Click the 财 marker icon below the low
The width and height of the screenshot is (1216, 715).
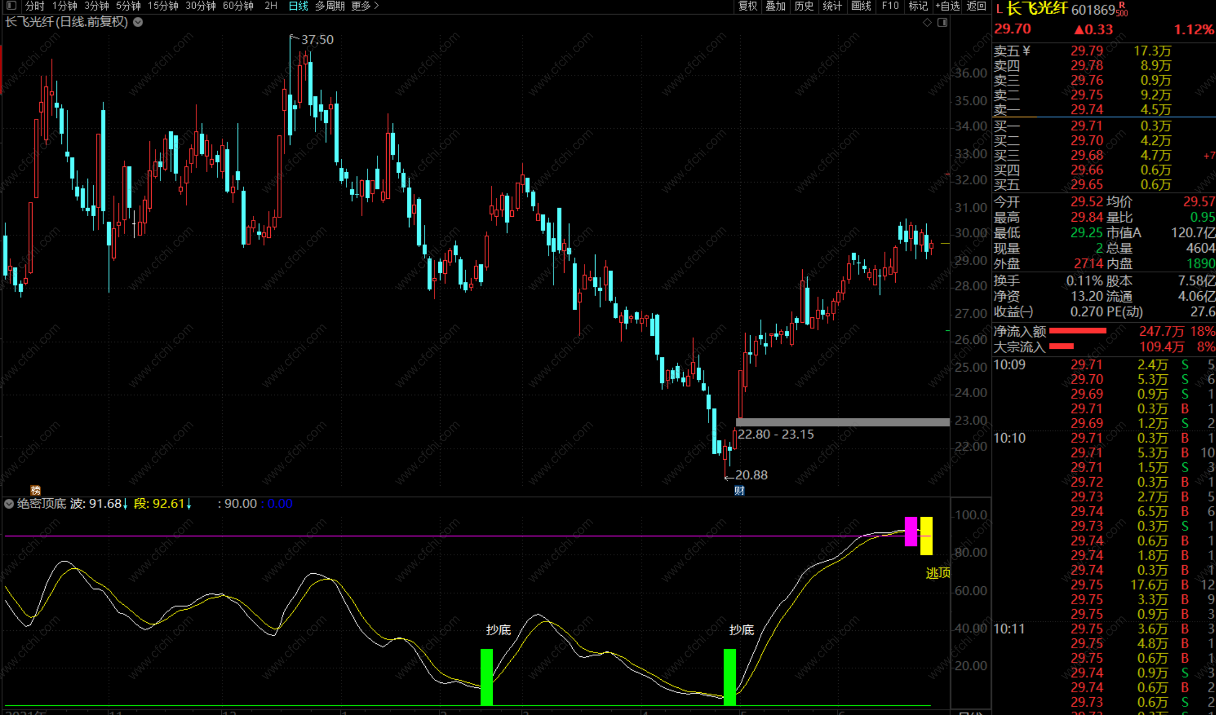[739, 491]
